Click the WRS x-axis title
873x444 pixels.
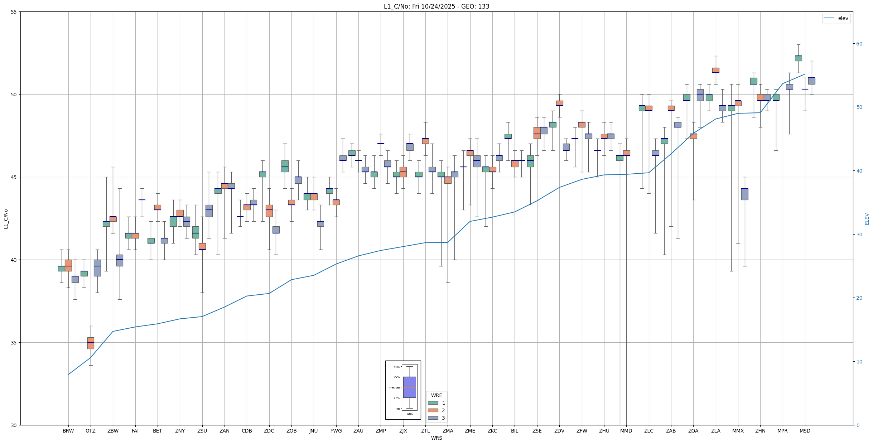click(x=436, y=438)
